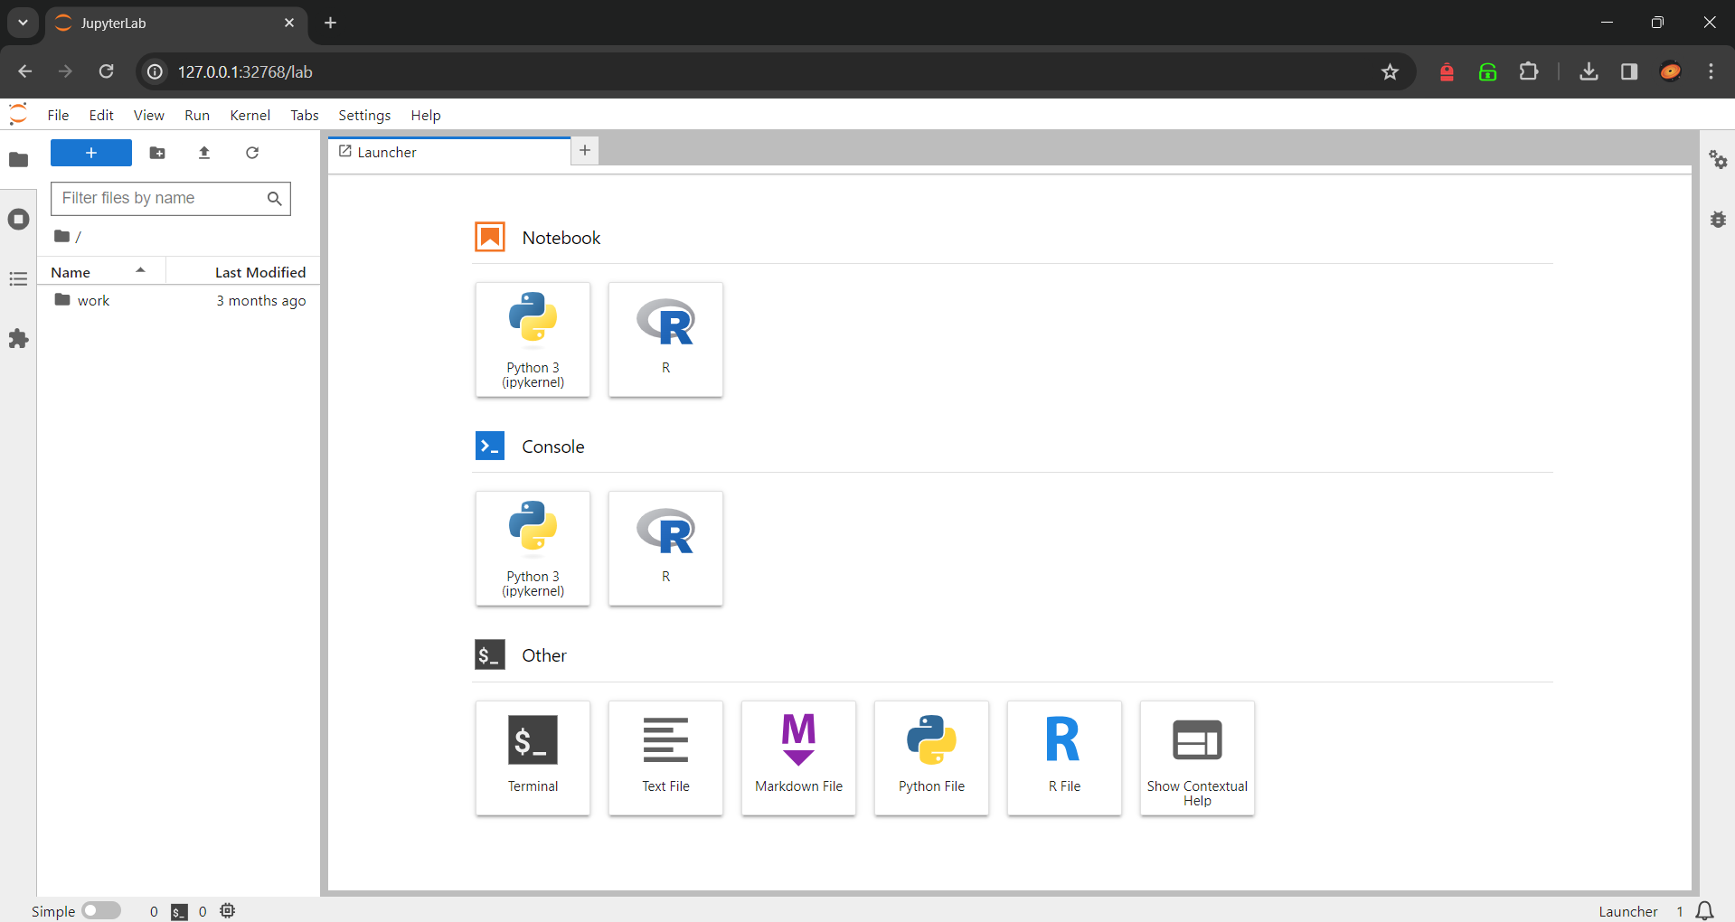Screen dimensions: 1735x922
Task: Click the site information icon in address bar
Action: point(156,71)
